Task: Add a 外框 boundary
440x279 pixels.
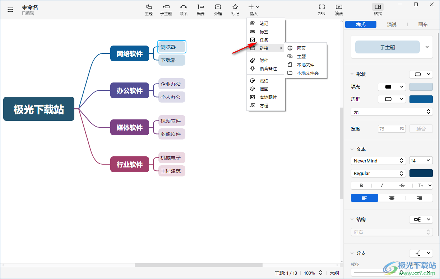Action: pyautogui.click(x=218, y=10)
